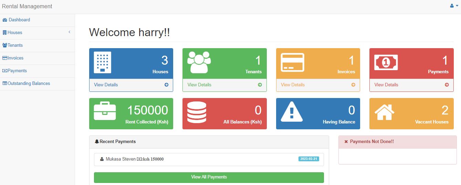Click the red X beside Payments Not Done
This screenshot has height=185, width=461.
pyautogui.click(x=346, y=142)
